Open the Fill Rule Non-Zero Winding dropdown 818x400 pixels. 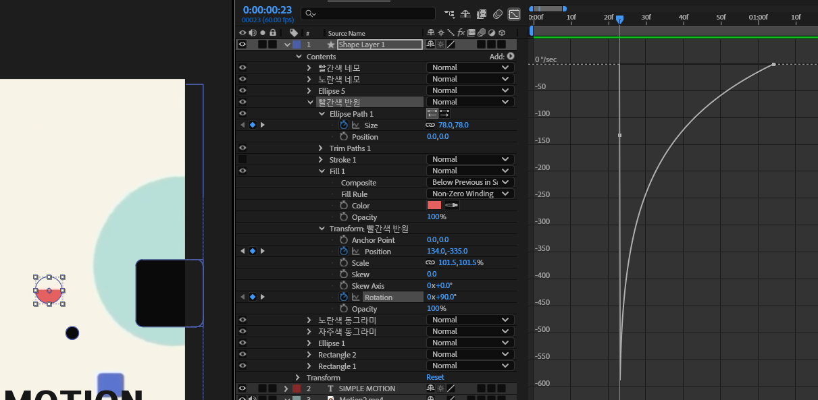[470, 194]
